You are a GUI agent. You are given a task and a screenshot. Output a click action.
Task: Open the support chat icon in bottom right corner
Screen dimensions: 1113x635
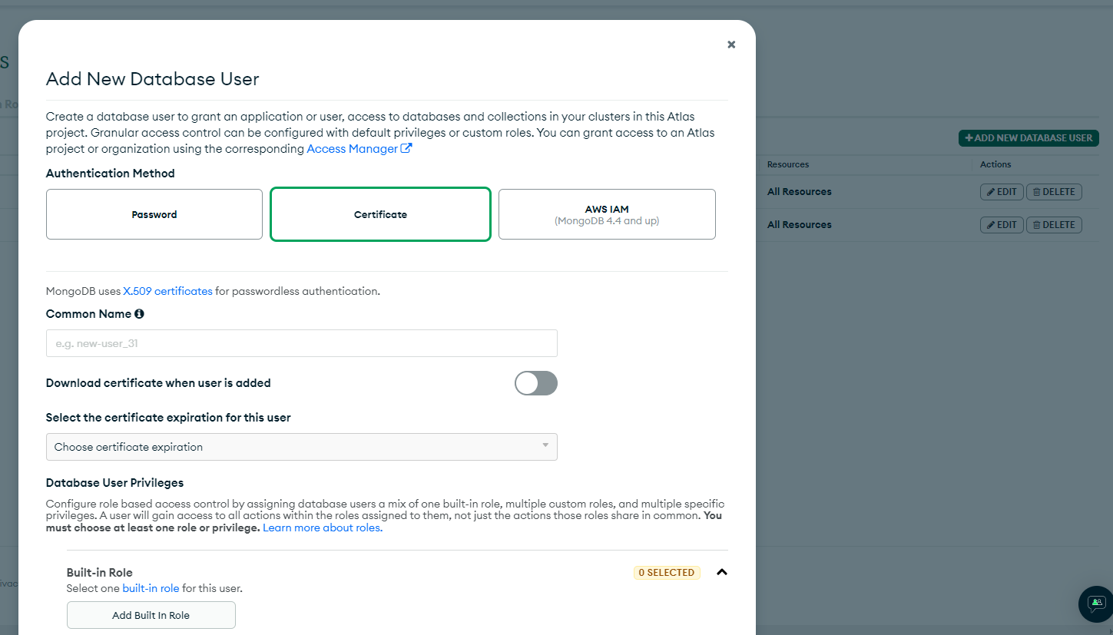pyautogui.click(x=1095, y=604)
